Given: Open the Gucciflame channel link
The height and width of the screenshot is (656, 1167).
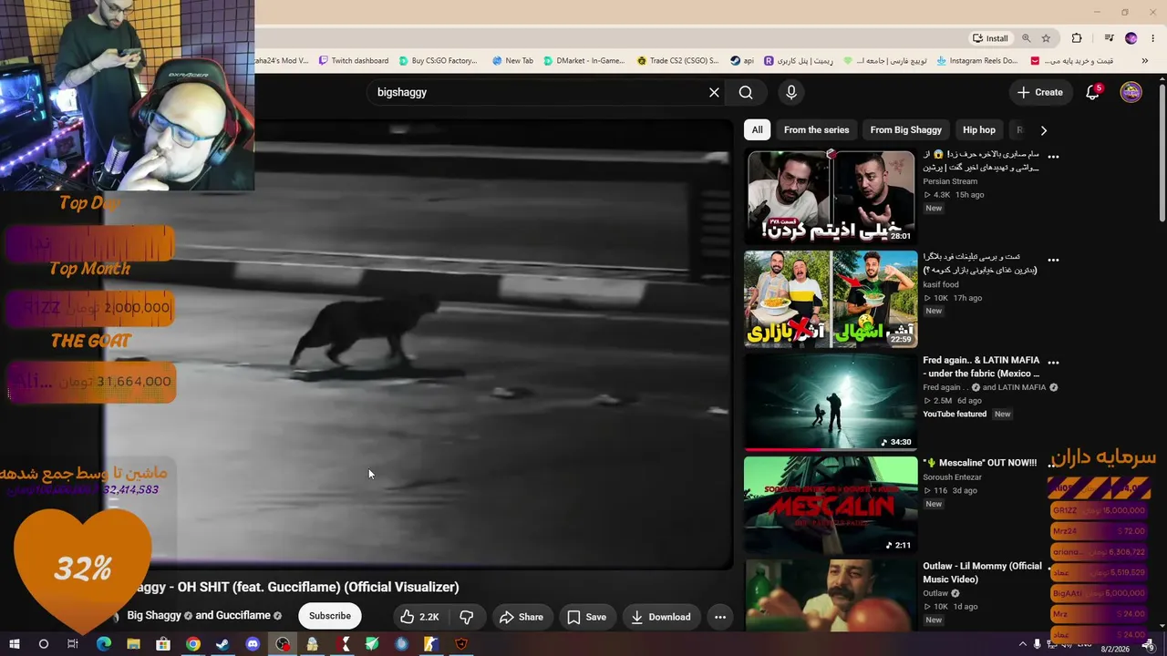Looking at the screenshot, I should [243, 616].
